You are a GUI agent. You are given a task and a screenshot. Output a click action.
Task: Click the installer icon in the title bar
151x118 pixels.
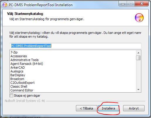[5, 5]
